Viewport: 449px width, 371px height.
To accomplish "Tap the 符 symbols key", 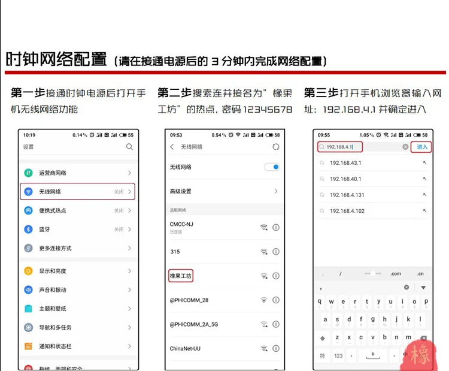I will coord(323,356).
